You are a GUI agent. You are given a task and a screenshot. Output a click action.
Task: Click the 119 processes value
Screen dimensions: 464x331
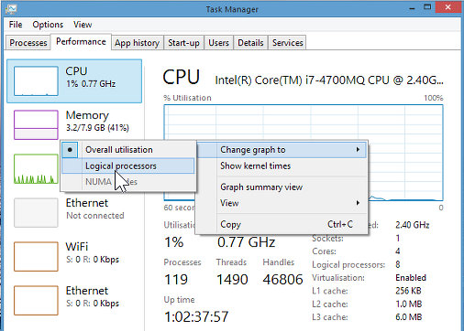pyautogui.click(x=176, y=280)
